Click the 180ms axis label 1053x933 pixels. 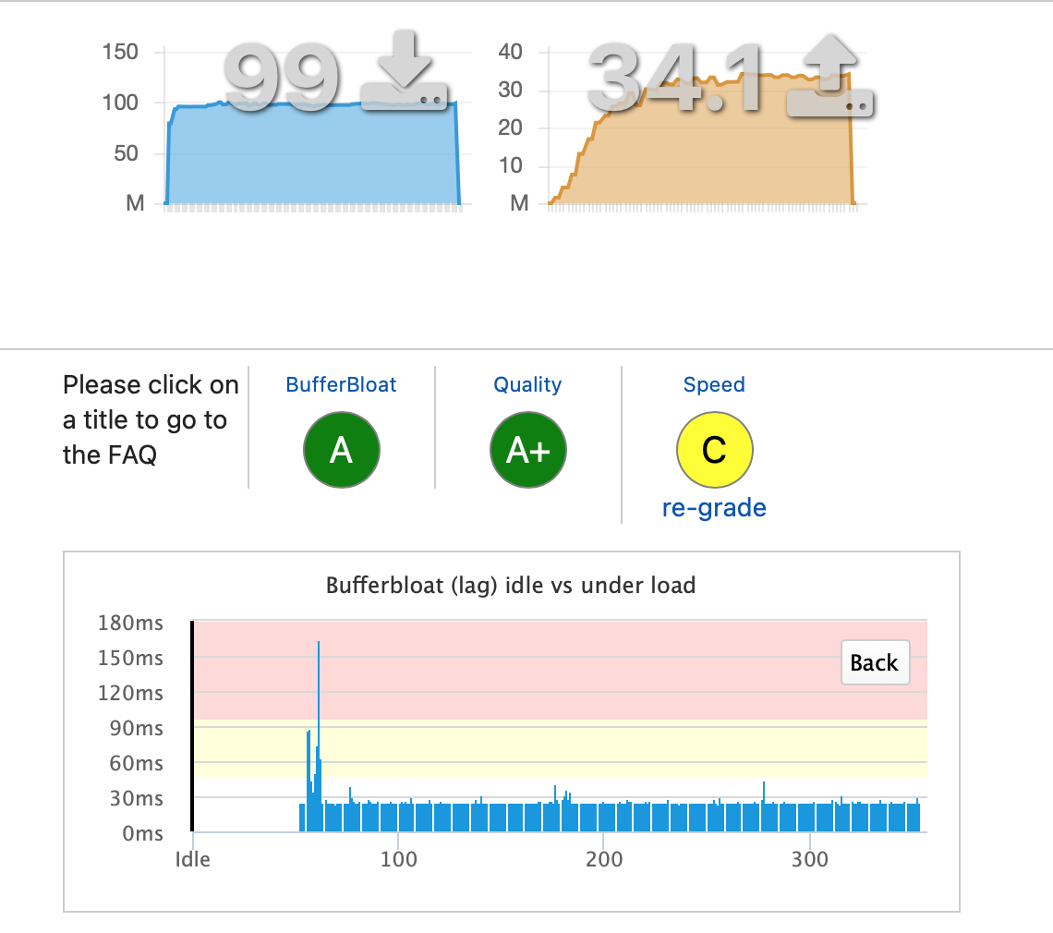[130, 624]
